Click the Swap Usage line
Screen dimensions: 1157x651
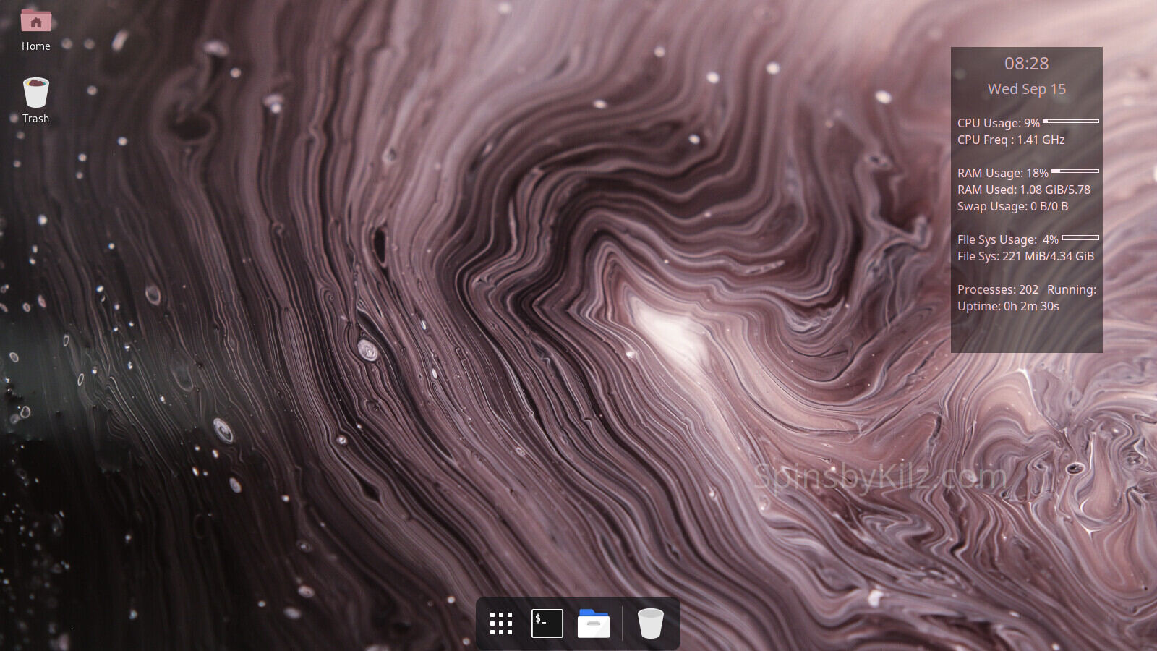(x=1012, y=206)
